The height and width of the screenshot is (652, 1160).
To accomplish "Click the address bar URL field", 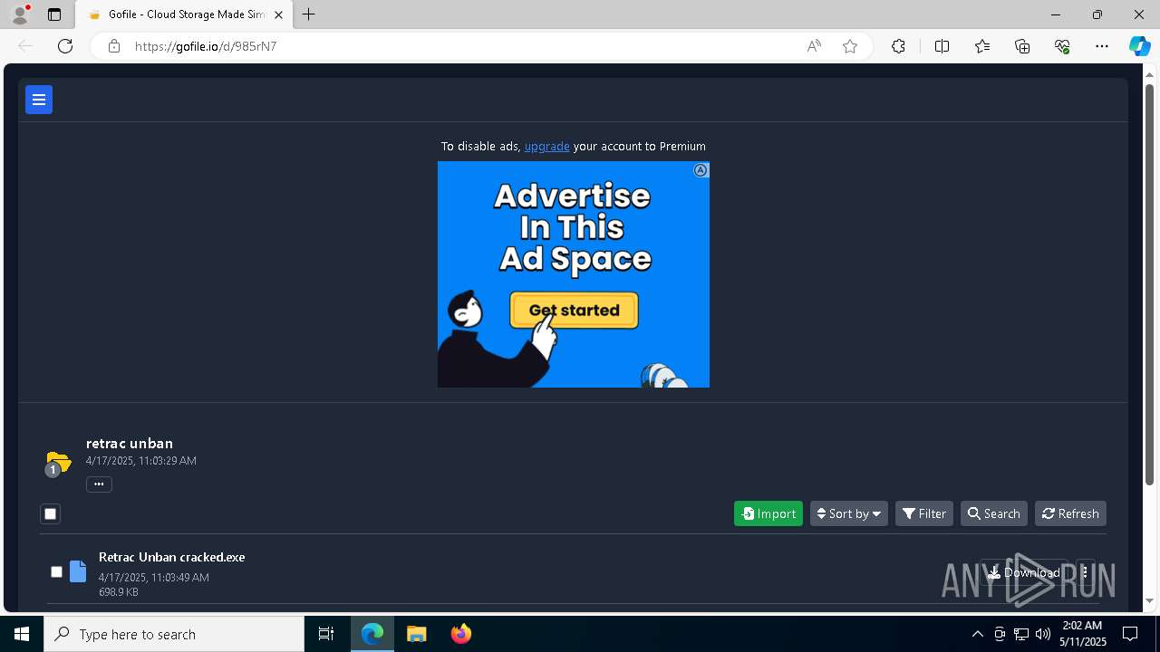I will 462,46.
